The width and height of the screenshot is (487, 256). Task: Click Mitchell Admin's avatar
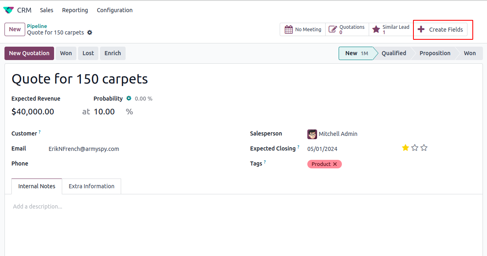[312, 134]
